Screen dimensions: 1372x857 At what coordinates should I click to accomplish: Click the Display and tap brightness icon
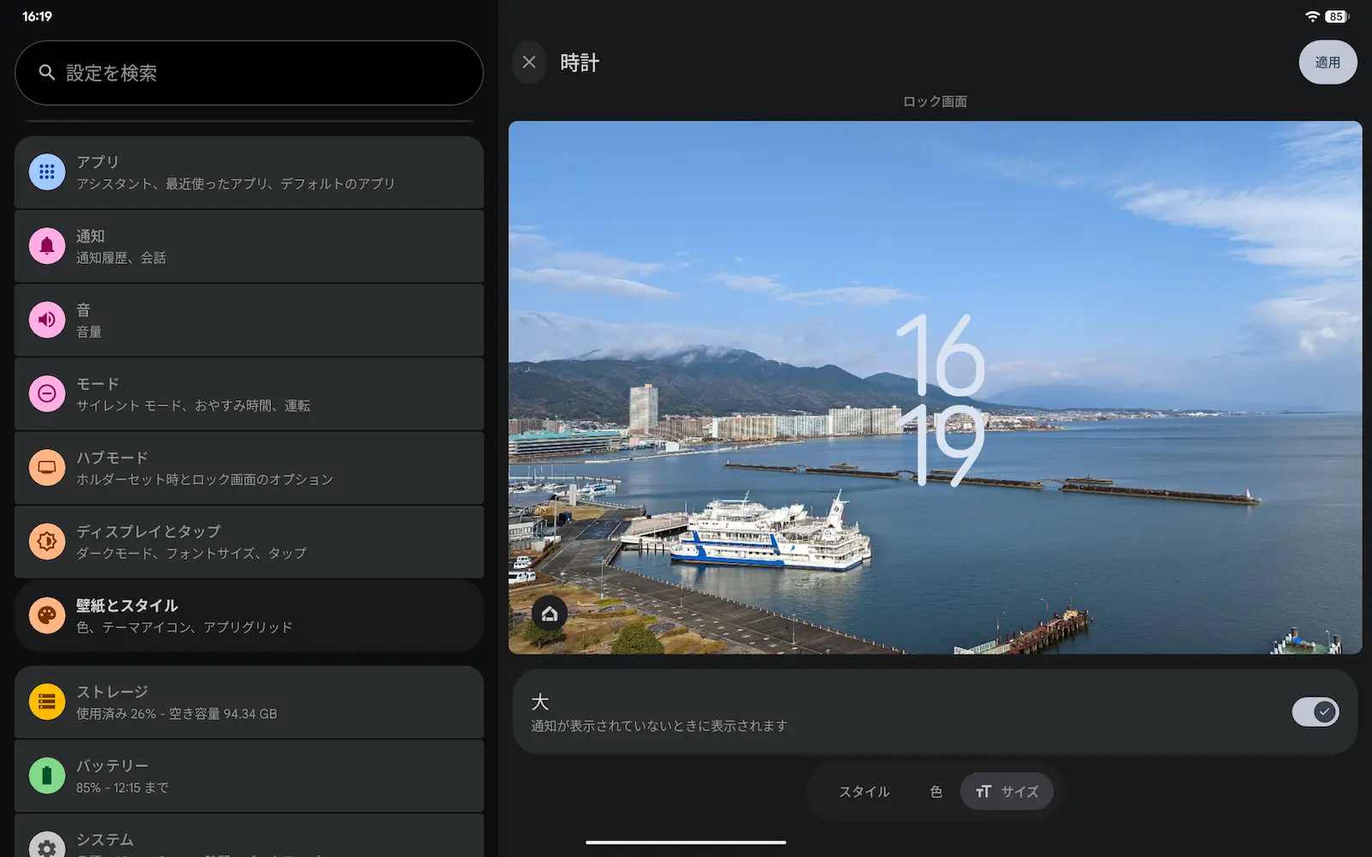47,541
